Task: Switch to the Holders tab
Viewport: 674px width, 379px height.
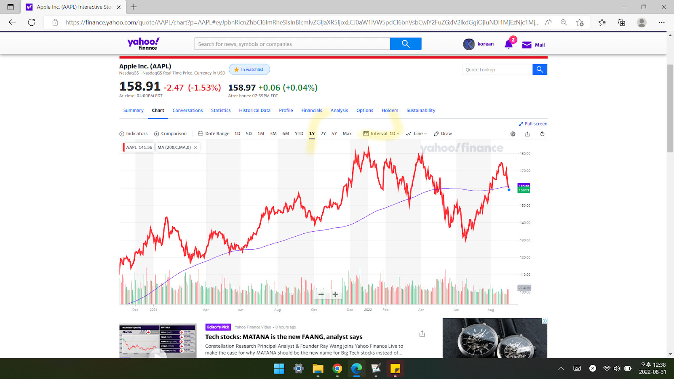Action: point(390,110)
